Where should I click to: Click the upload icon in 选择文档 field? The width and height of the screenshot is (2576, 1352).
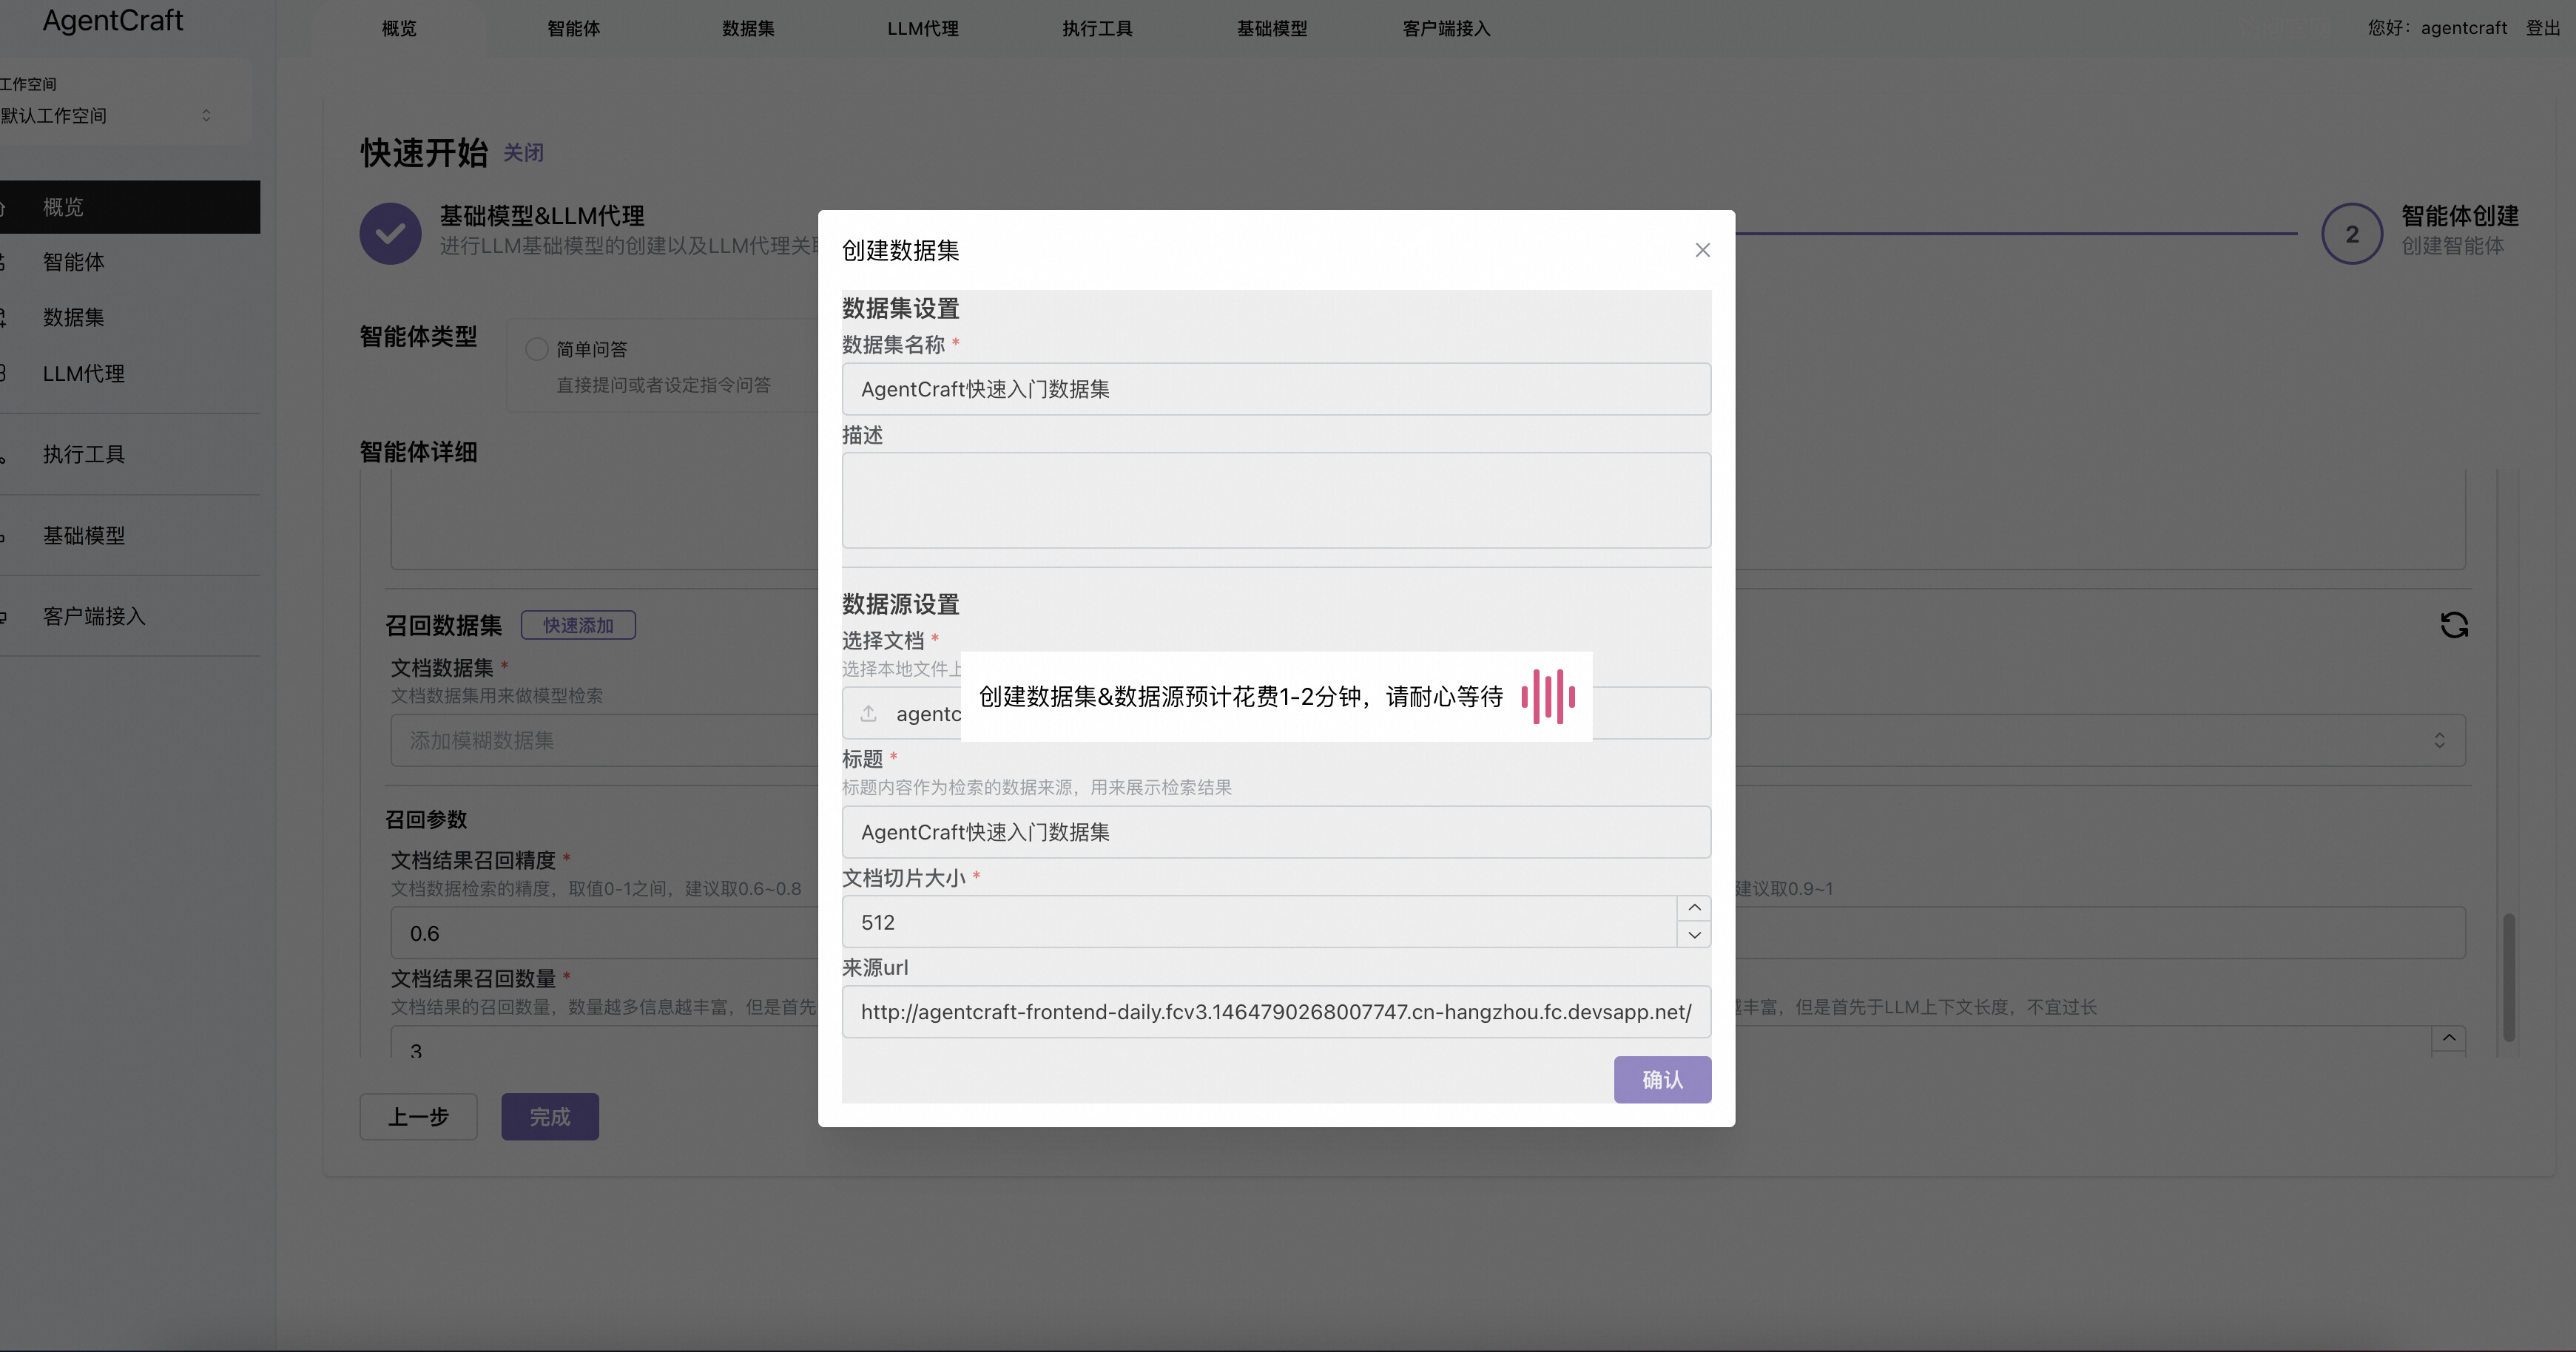pos(868,713)
